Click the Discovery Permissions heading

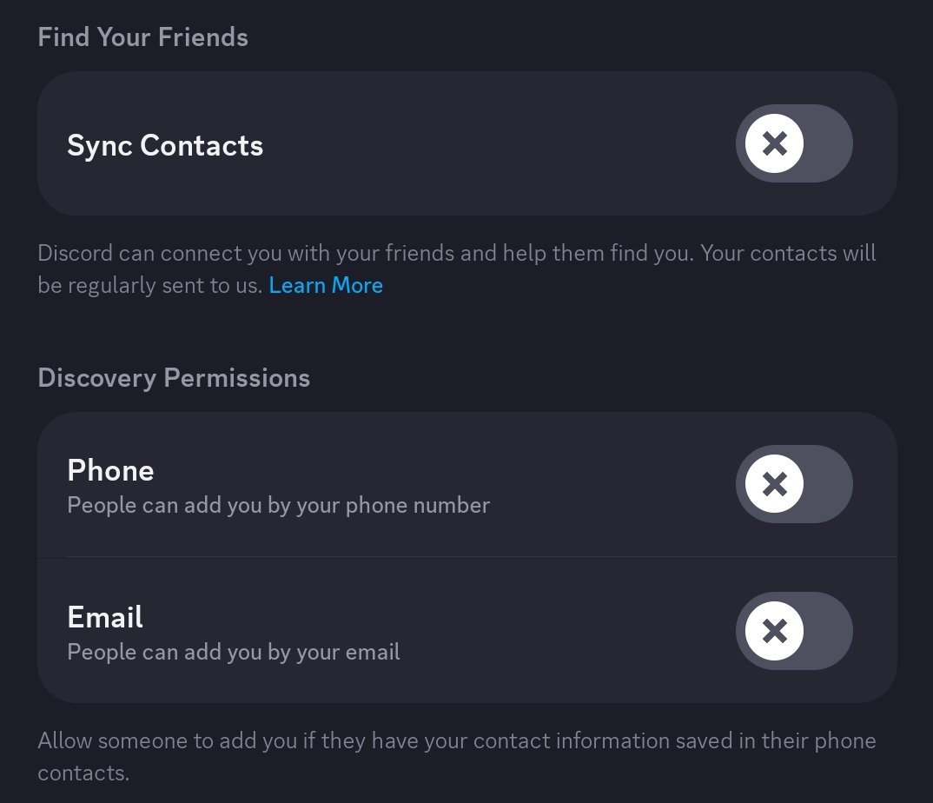point(174,378)
